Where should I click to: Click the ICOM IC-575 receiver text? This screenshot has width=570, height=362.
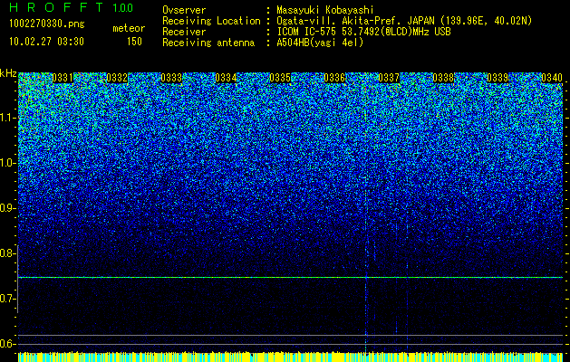point(363,32)
